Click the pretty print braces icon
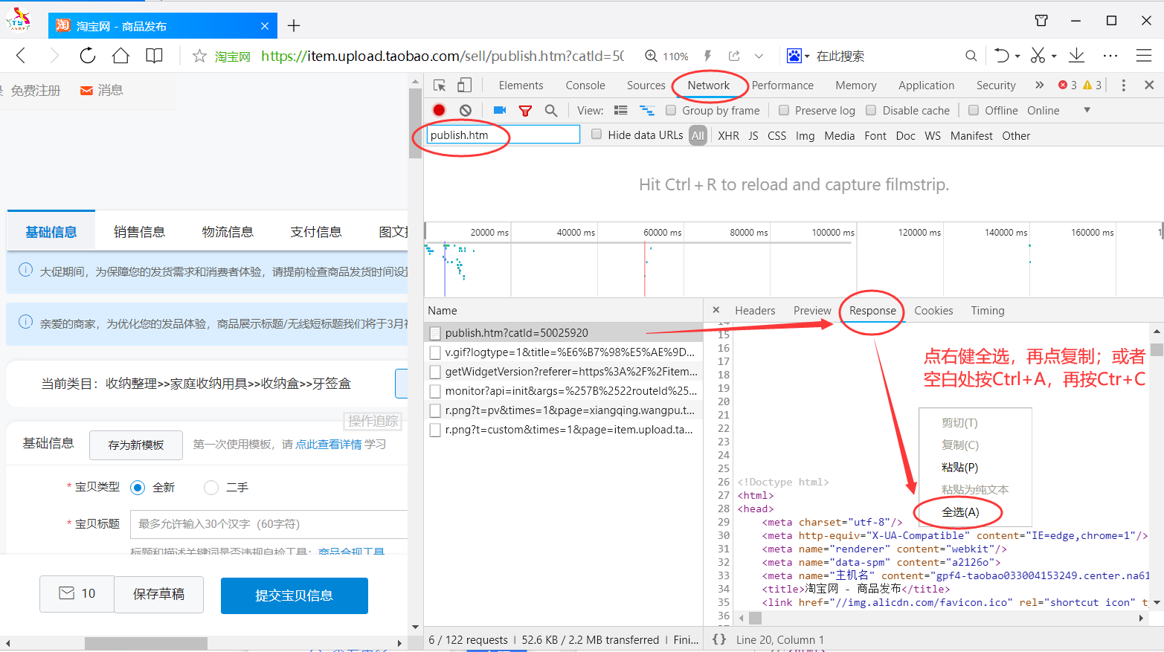Viewport: 1164px width, 652px height. [x=719, y=639]
